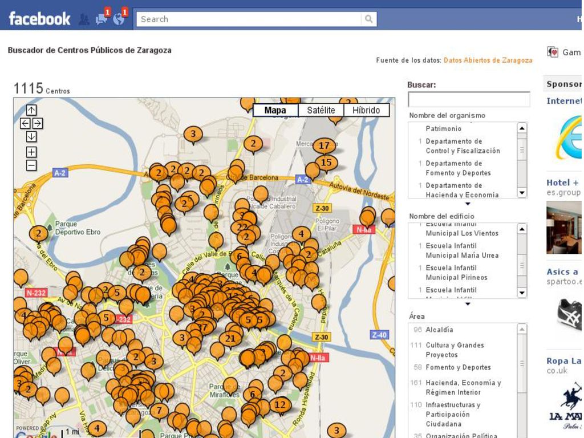Image resolution: width=584 pixels, height=438 pixels.
Task: Click in the Facebook Search field
Action: pyautogui.click(x=249, y=19)
